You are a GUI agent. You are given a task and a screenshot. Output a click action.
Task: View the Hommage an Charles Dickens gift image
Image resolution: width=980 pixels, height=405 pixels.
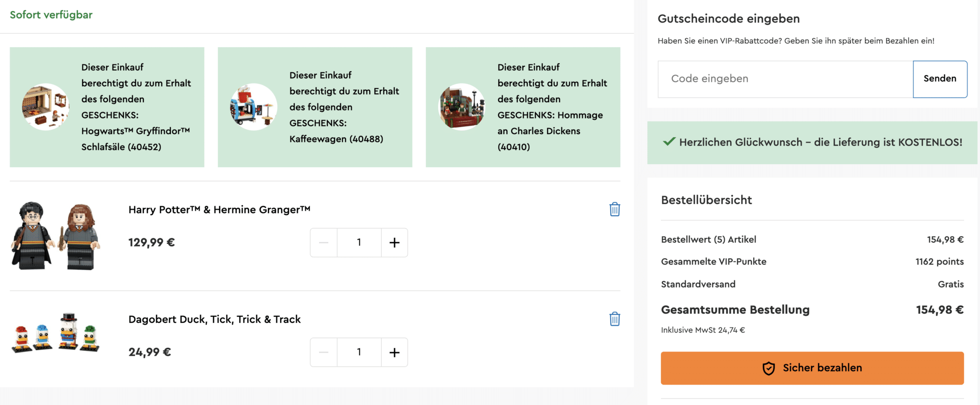click(462, 107)
